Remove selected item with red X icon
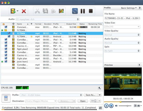The image size is (143, 111). coord(24,11)
